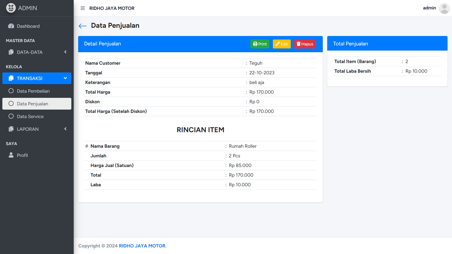Click the admin avatar picture
452x254 pixels.
[444, 8]
